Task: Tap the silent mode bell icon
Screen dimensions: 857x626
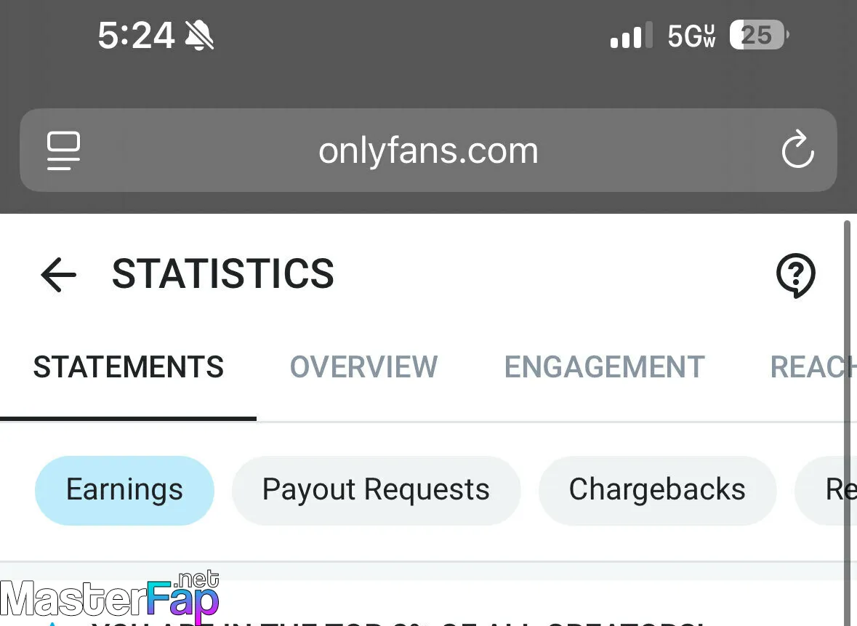Action: click(x=199, y=35)
